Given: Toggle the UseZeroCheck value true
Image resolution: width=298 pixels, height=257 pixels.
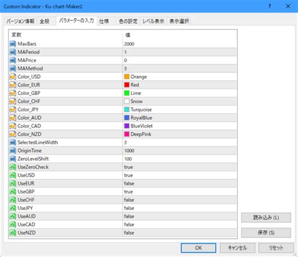Looking at the screenshot, I should [x=180, y=167].
